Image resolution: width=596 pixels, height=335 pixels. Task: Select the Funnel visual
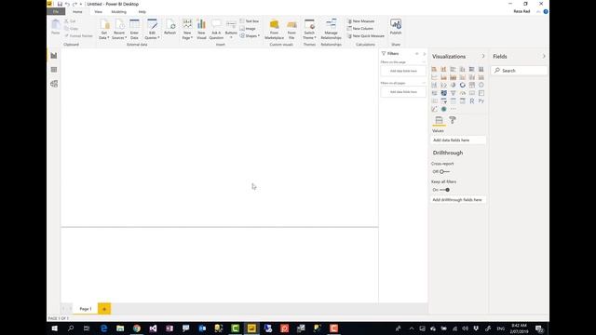pos(454,93)
